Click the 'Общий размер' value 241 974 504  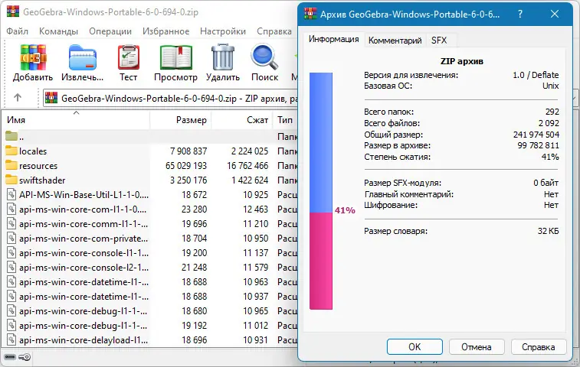tap(536, 135)
